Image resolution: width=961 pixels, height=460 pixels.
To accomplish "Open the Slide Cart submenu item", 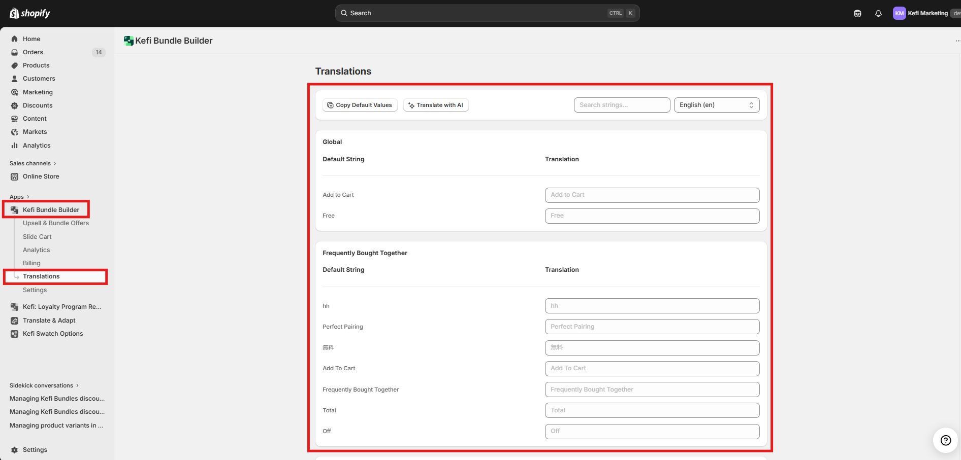I will pyautogui.click(x=37, y=237).
